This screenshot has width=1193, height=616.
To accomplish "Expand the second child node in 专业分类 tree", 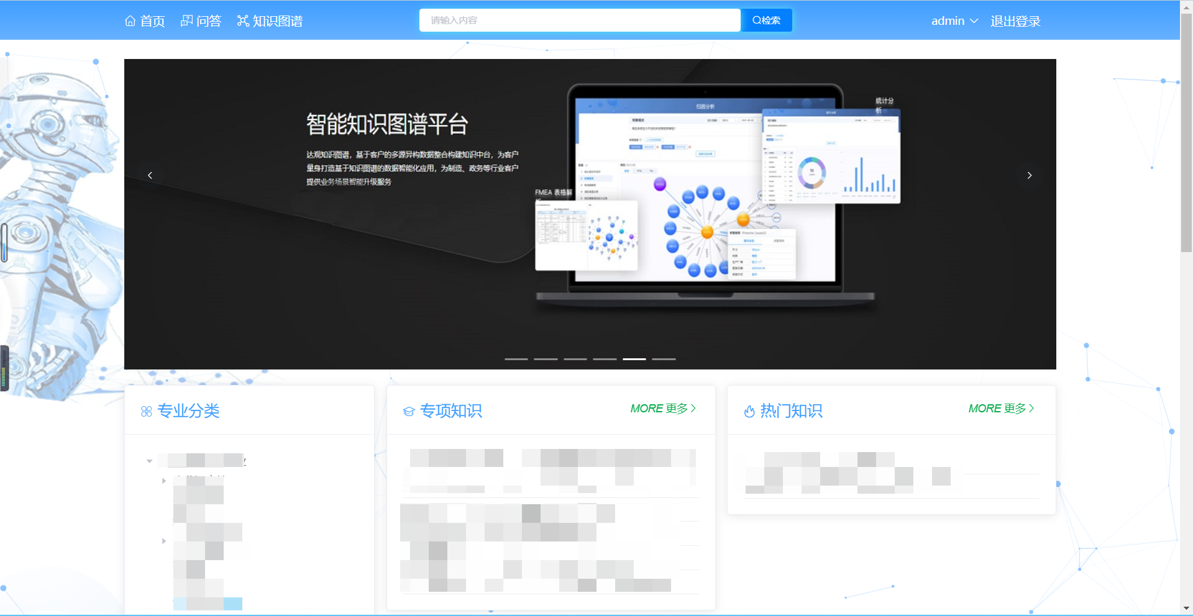I will point(164,541).
